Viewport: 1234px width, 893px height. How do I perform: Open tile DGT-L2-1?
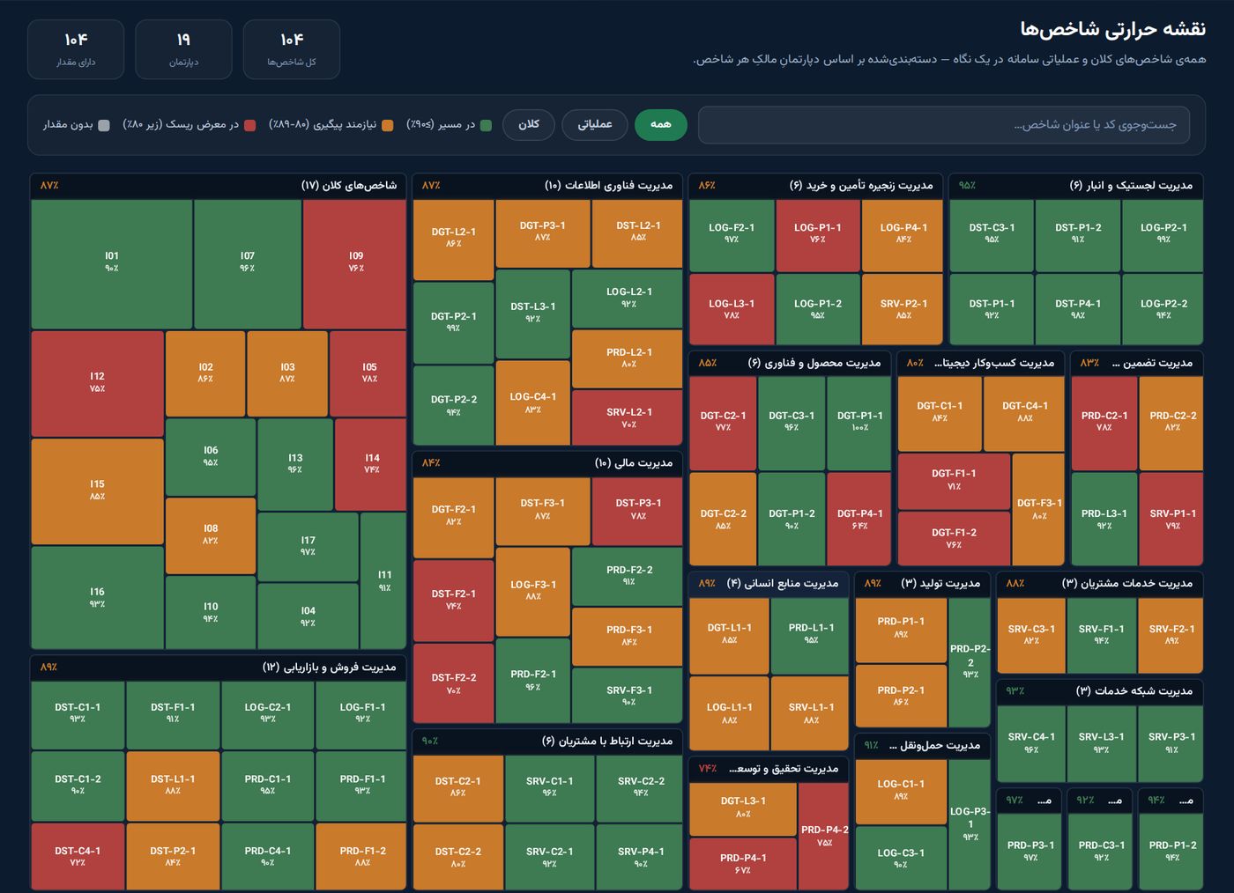(x=453, y=240)
